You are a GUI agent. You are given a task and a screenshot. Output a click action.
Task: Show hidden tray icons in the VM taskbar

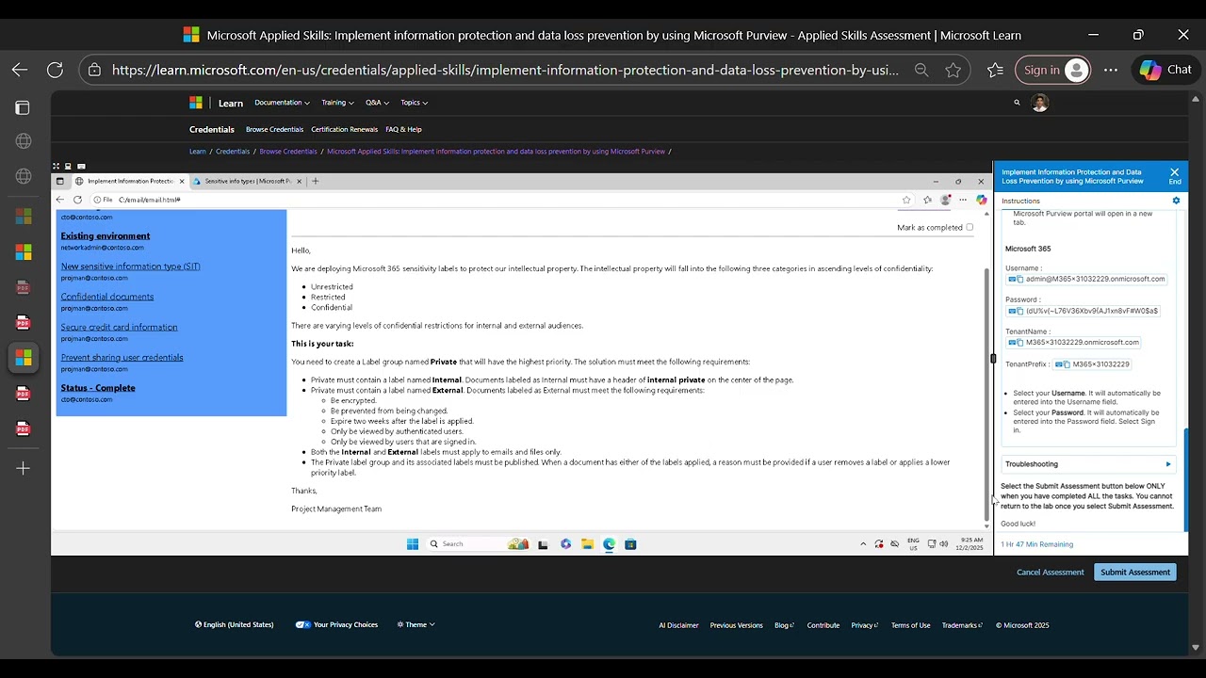coord(863,544)
